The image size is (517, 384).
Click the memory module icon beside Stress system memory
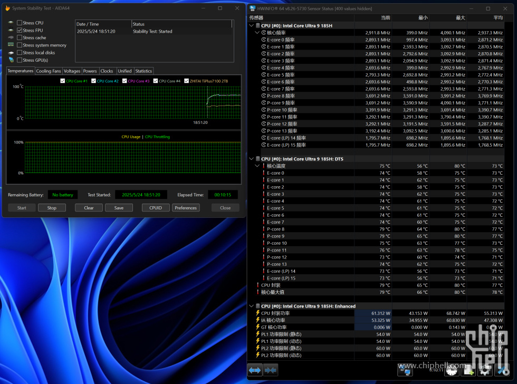11,44
